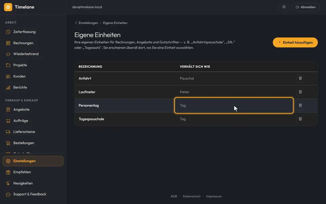Click the Kunden people icon
This screenshot has width=326, height=204.
pyautogui.click(x=8, y=76)
